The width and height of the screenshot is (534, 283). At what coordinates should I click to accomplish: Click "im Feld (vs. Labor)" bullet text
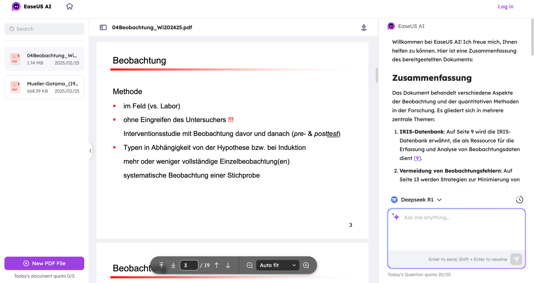click(152, 106)
